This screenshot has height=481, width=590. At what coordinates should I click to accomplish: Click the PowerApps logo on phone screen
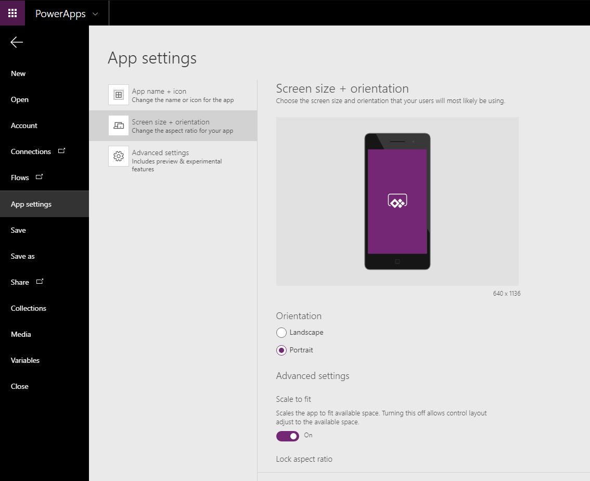tap(397, 201)
